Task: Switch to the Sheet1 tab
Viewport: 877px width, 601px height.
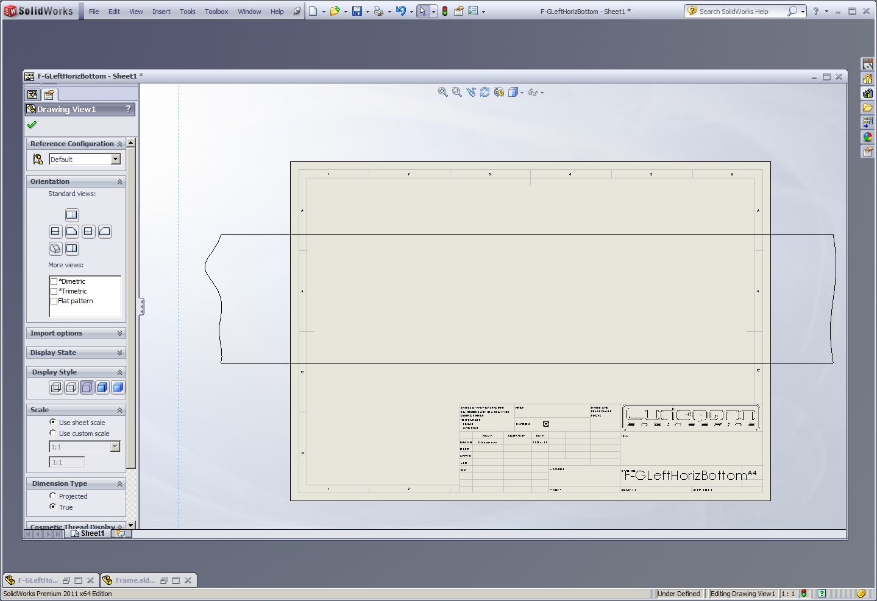Action: pos(88,533)
